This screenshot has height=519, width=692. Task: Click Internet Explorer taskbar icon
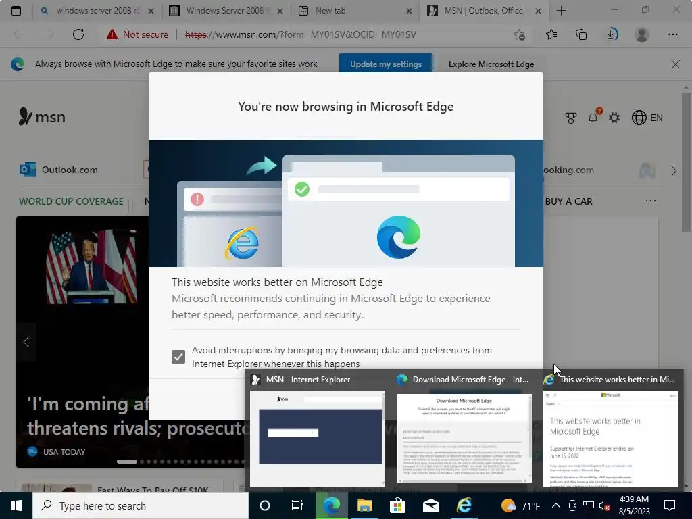coord(464,505)
